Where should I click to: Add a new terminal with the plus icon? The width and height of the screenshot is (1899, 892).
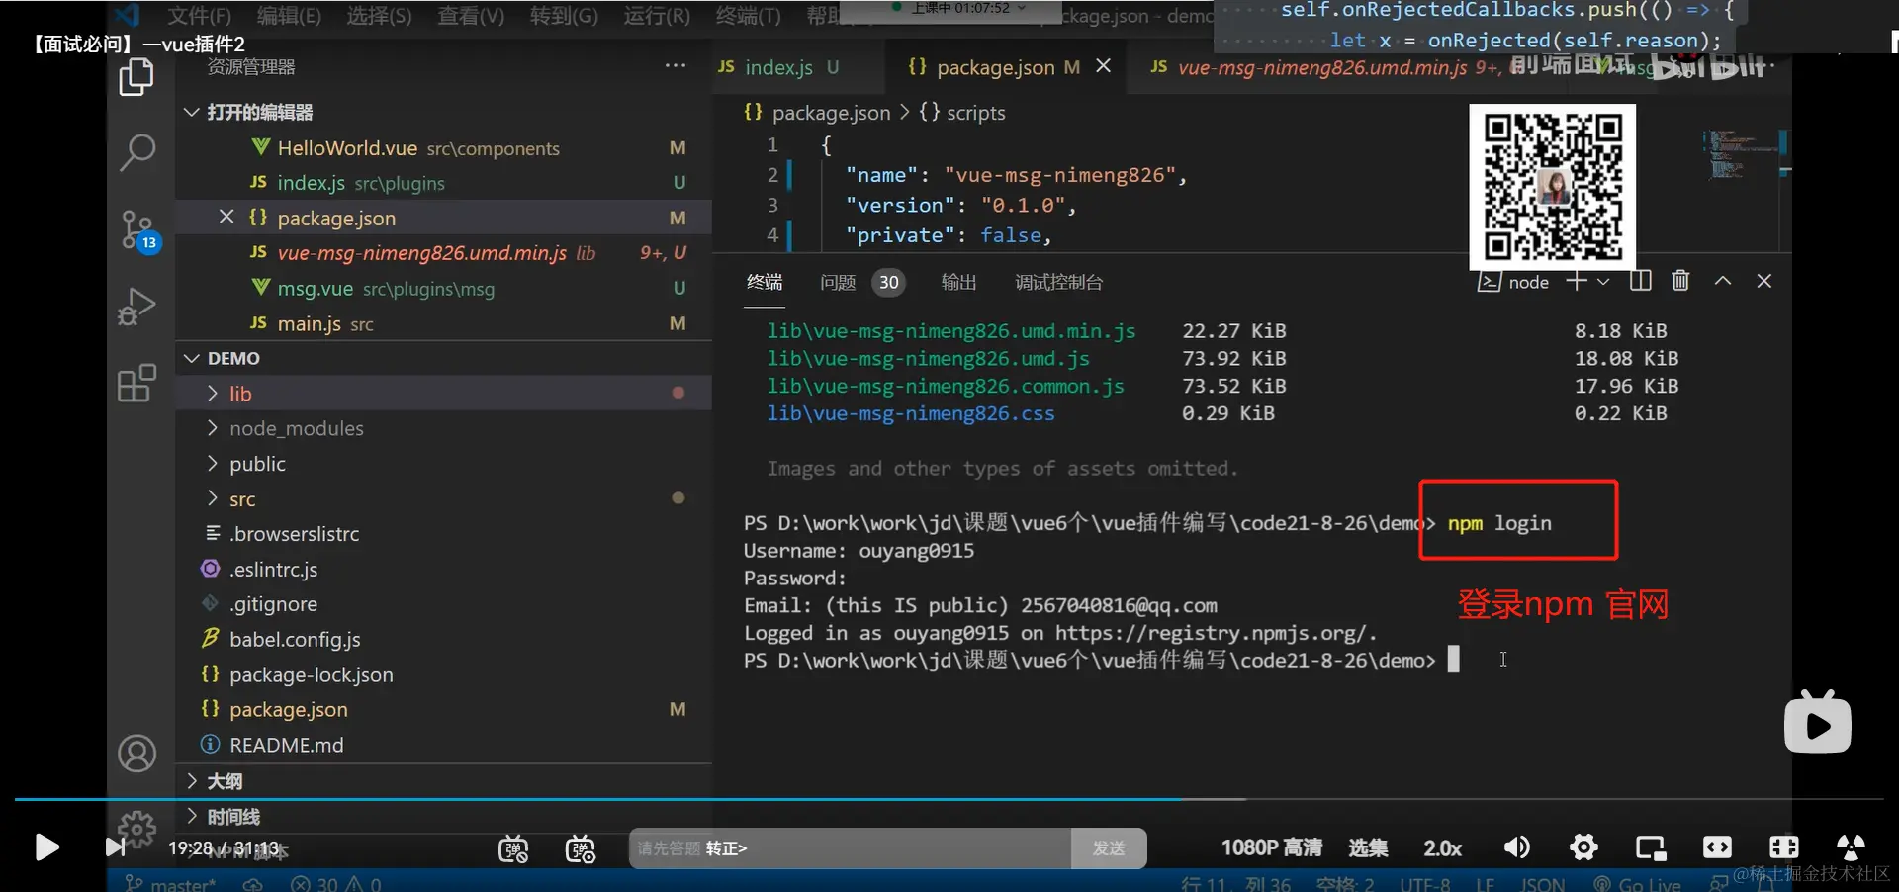(1576, 282)
